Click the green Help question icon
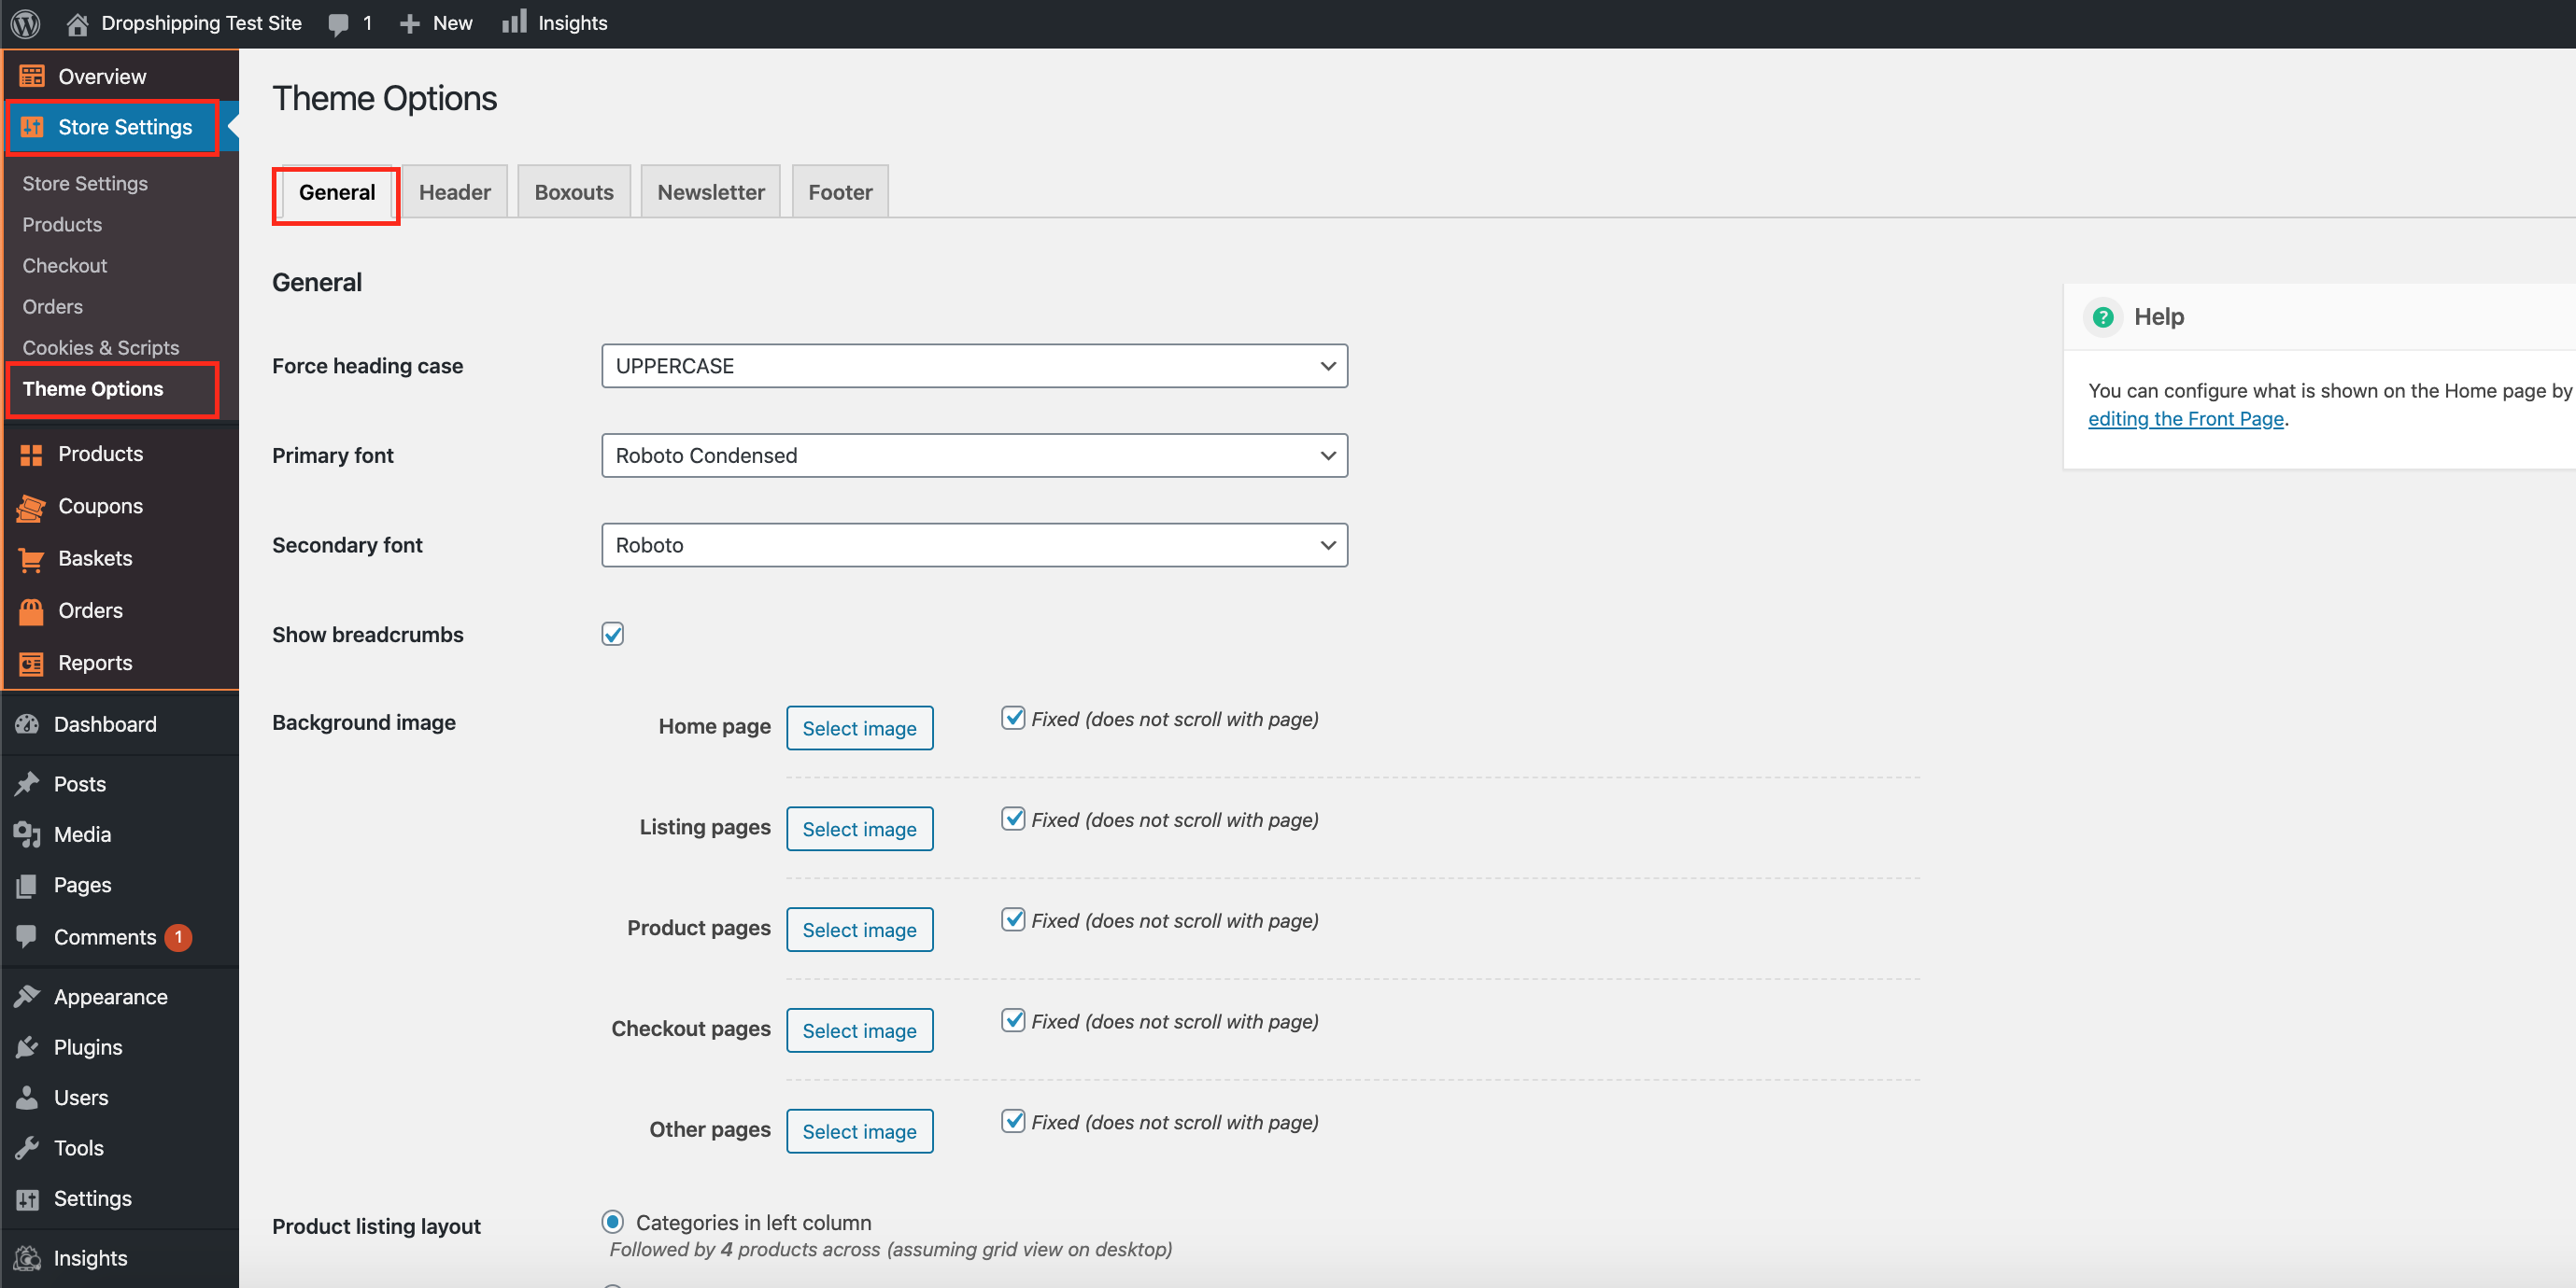2576x1288 pixels. [2103, 316]
